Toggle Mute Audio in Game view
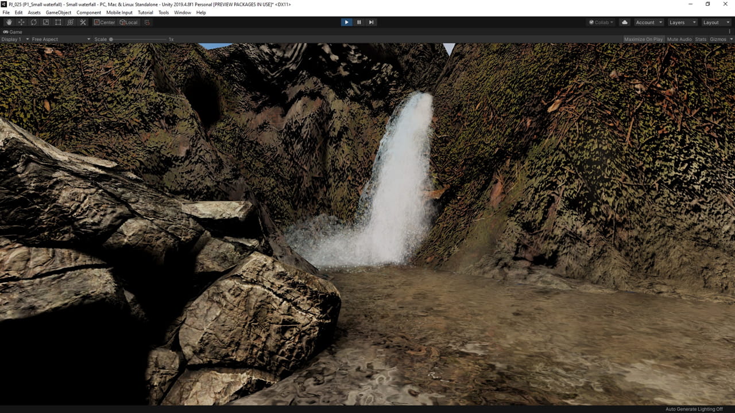Viewport: 735px width, 413px height. pos(679,39)
